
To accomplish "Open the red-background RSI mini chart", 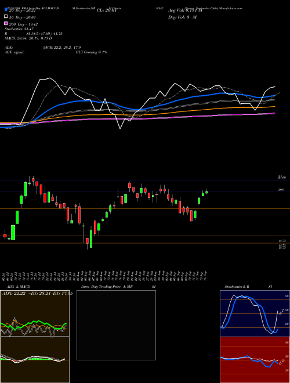I will pos(255,360).
